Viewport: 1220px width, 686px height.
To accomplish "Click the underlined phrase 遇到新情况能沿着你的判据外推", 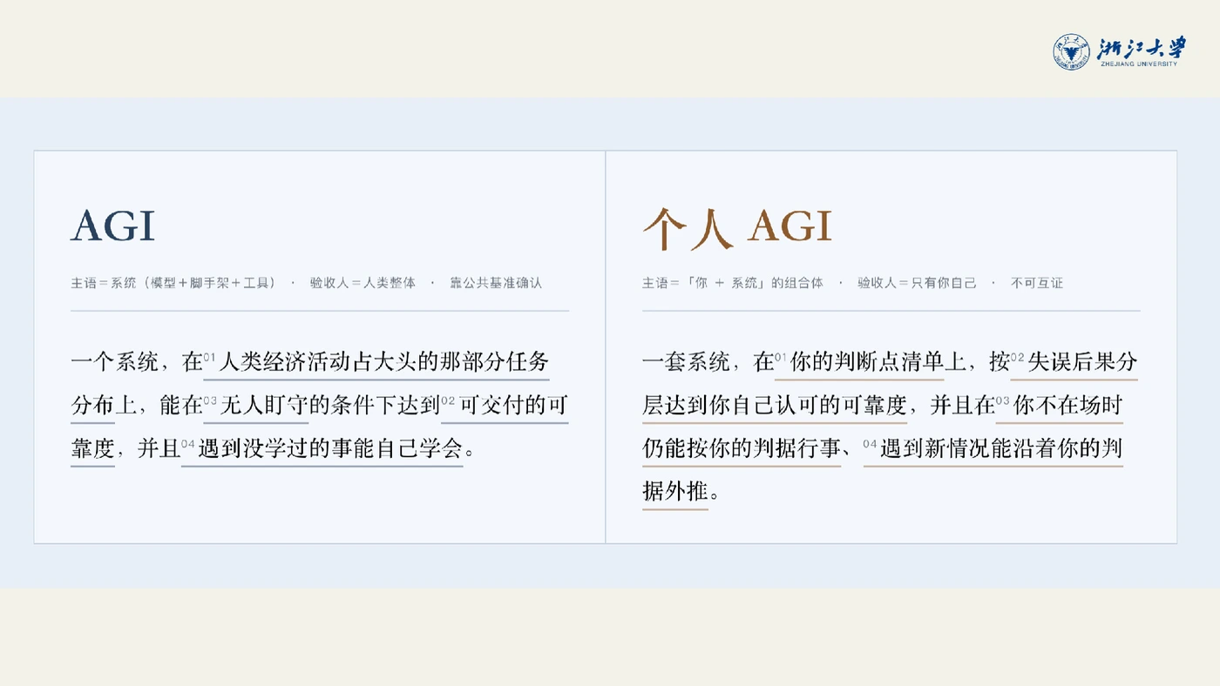I will (x=1000, y=449).
